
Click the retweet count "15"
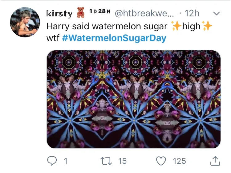click(x=122, y=161)
